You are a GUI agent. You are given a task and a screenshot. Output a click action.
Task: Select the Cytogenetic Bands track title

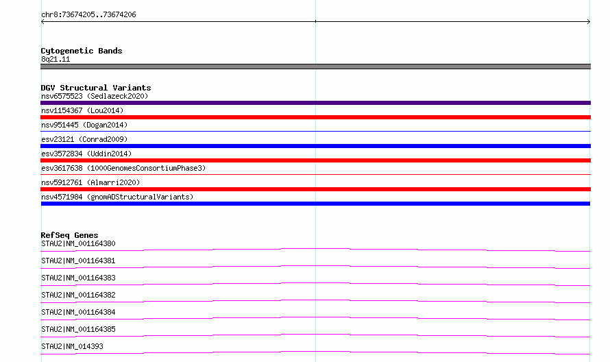pyautogui.click(x=82, y=51)
